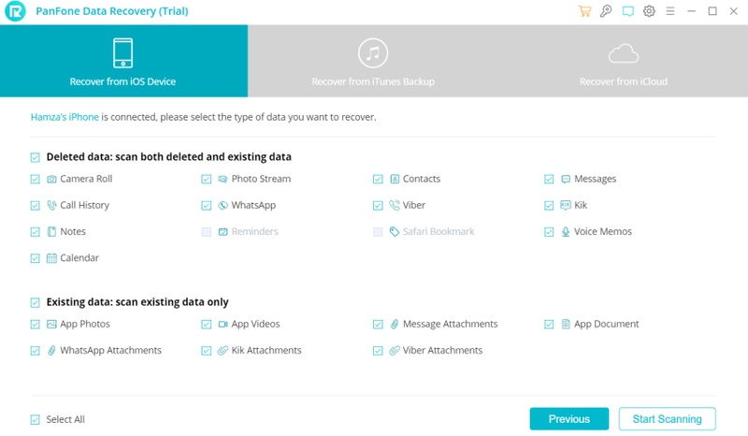The width and height of the screenshot is (748, 436).
Task: Uncheck the Call History checkbox
Action: coord(35,205)
